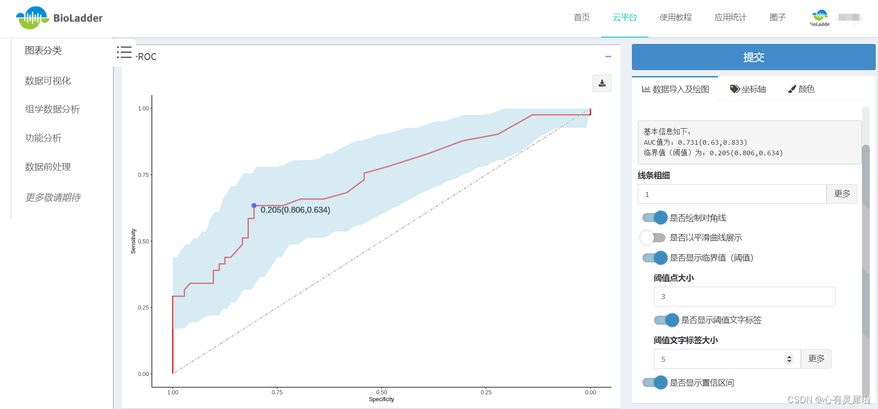Open 数据可视化 category
This screenshot has height=409, width=878.
point(48,81)
